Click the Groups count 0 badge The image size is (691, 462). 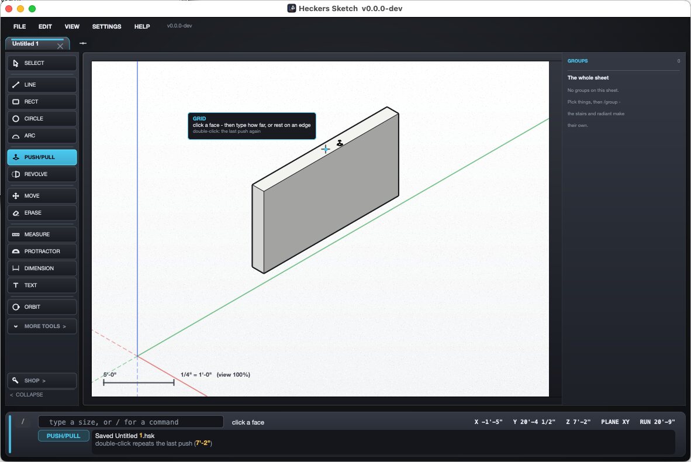click(x=679, y=61)
